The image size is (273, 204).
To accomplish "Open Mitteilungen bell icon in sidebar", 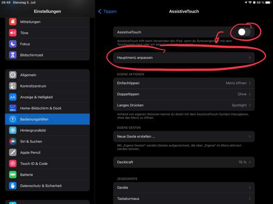I will [12, 22].
